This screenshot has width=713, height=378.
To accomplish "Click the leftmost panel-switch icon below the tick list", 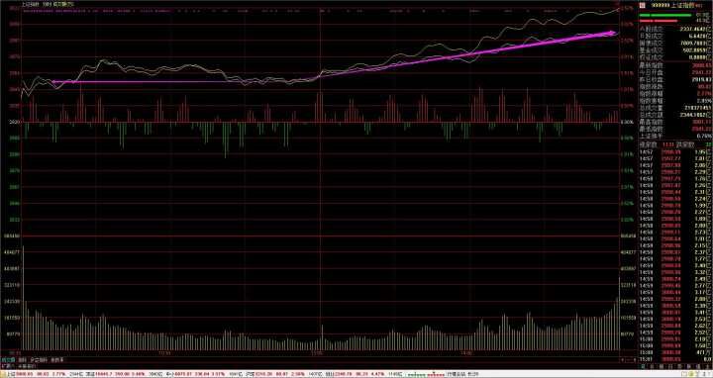I will (x=643, y=366).
